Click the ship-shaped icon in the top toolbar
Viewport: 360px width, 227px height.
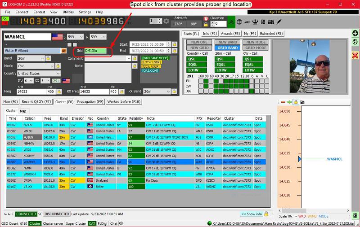pos(247,22)
